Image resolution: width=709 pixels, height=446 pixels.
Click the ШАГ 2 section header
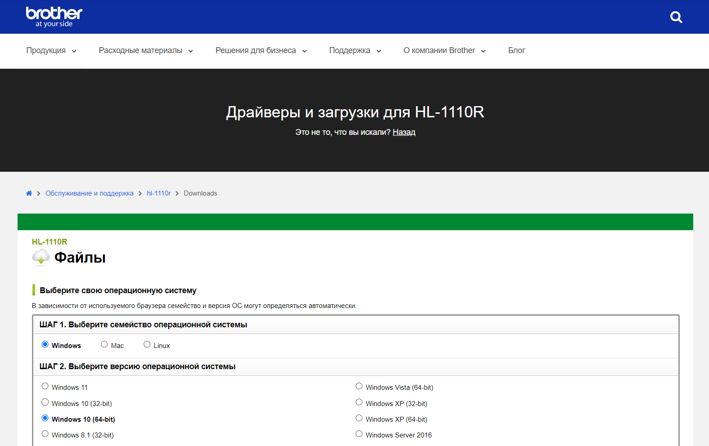coord(356,366)
